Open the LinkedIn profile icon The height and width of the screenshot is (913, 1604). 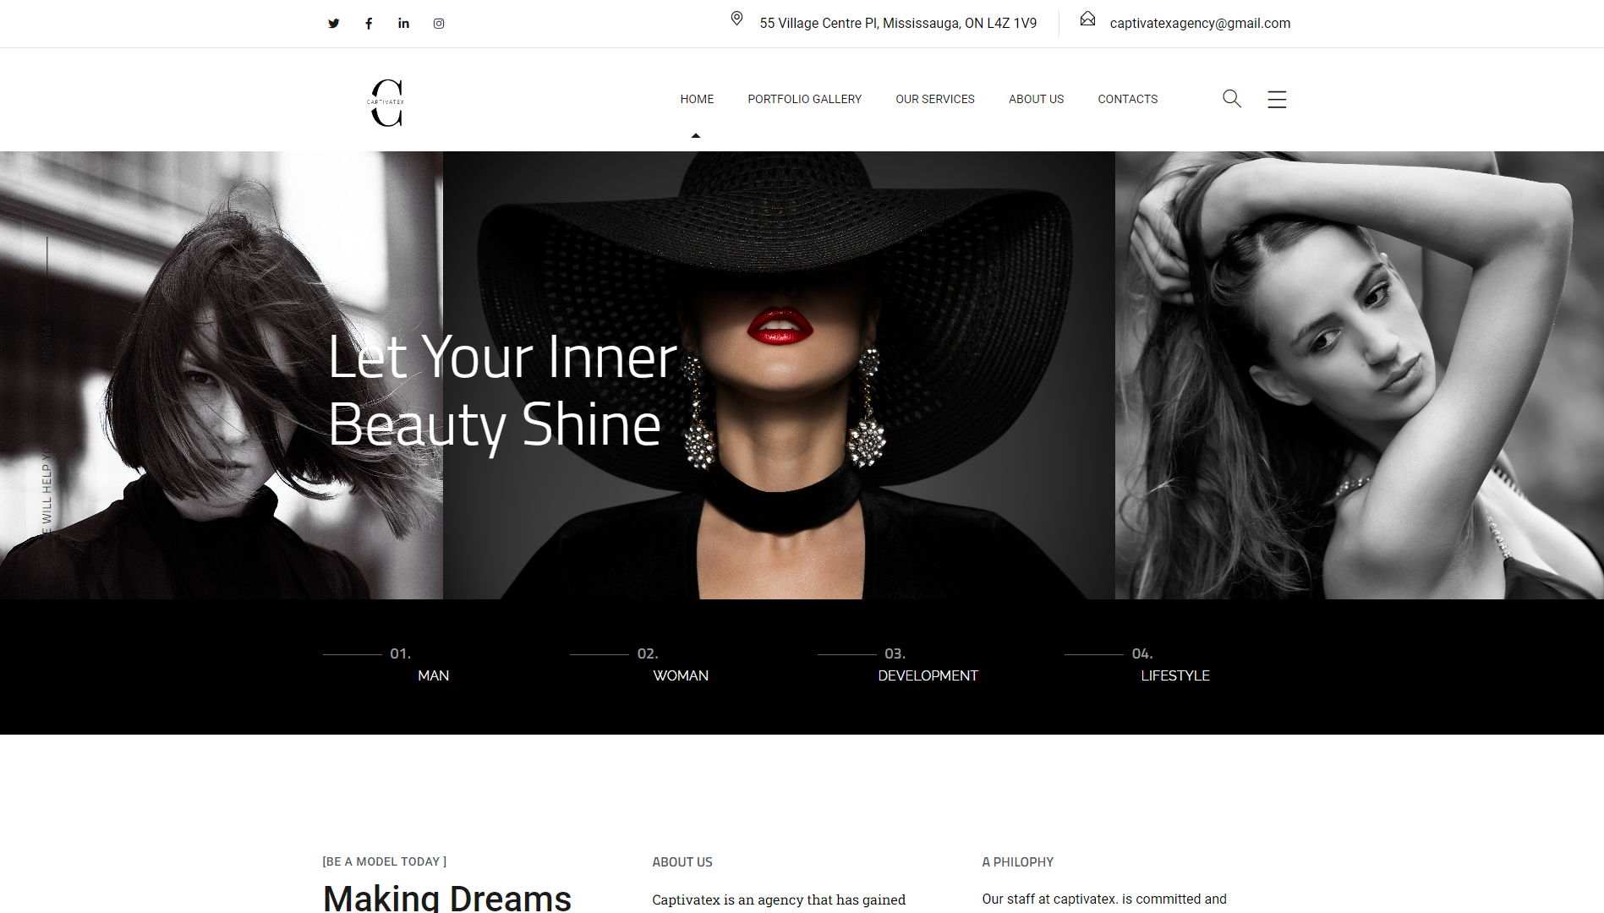403,24
